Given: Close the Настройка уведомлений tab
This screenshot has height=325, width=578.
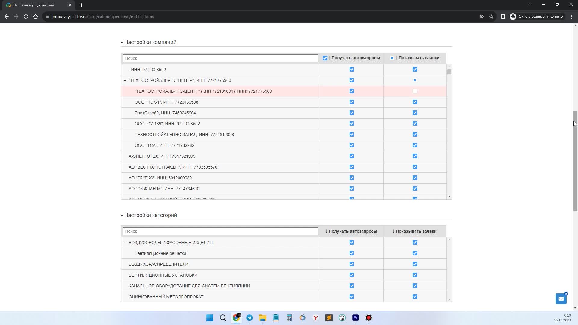Looking at the screenshot, I should coord(70,5).
